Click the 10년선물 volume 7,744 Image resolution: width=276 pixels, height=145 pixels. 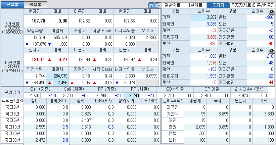pos(40,76)
